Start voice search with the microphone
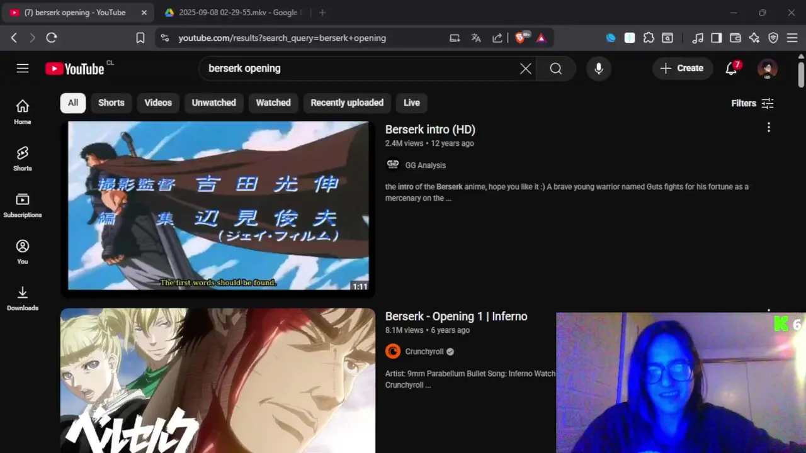 [x=599, y=69]
